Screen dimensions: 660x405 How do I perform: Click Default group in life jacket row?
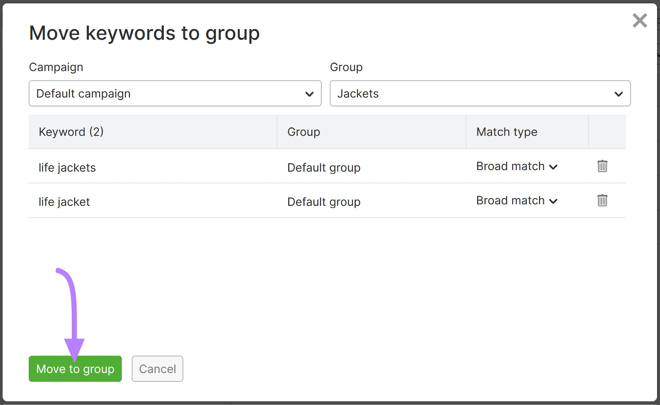tap(324, 202)
